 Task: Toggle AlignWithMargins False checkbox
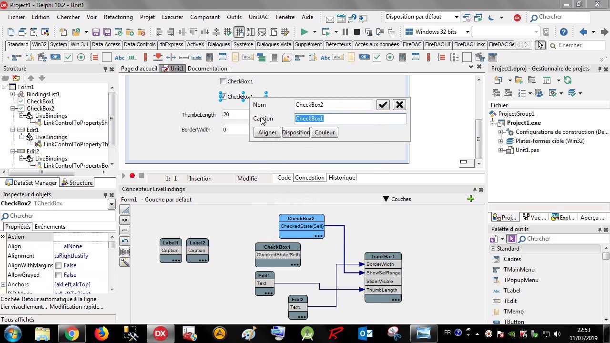pos(58,265)
